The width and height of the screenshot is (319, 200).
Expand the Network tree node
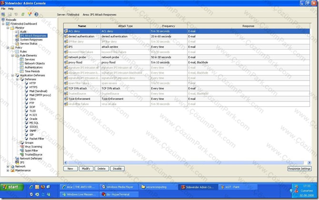(x=8, y=167)
